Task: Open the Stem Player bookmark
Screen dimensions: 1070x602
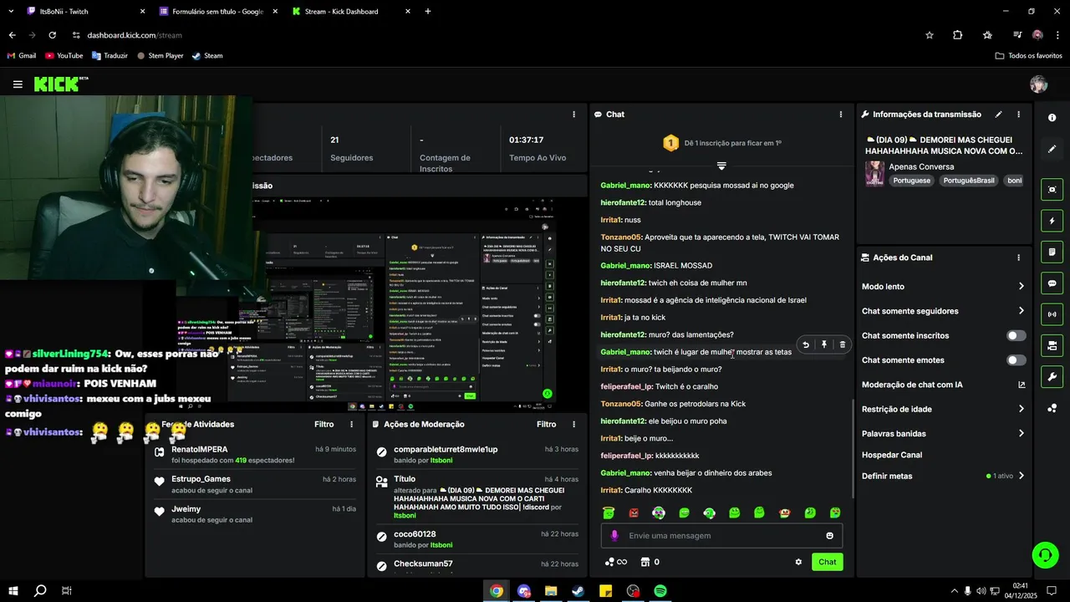Action: pos(160,56)
